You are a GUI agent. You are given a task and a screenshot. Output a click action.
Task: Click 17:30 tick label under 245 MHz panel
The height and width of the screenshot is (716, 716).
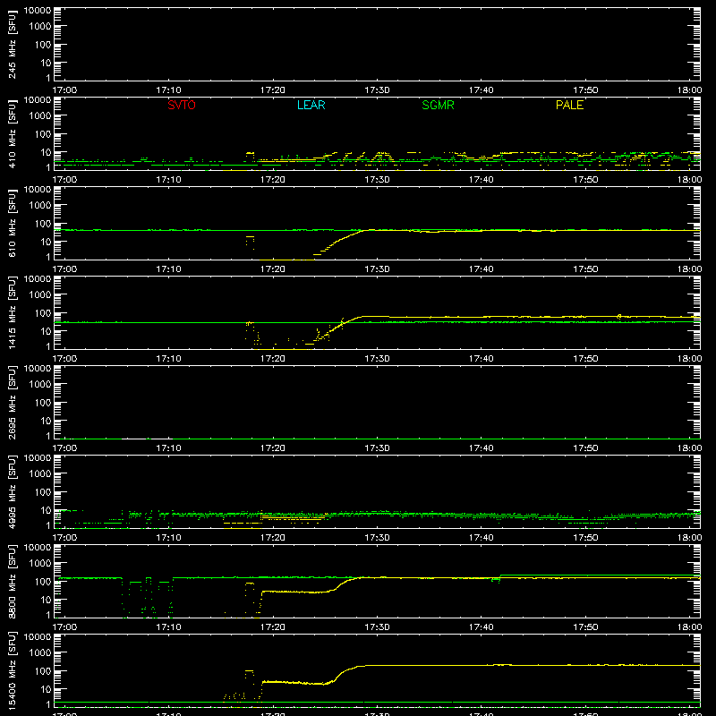pyautogui.click(x=377, y=90)
